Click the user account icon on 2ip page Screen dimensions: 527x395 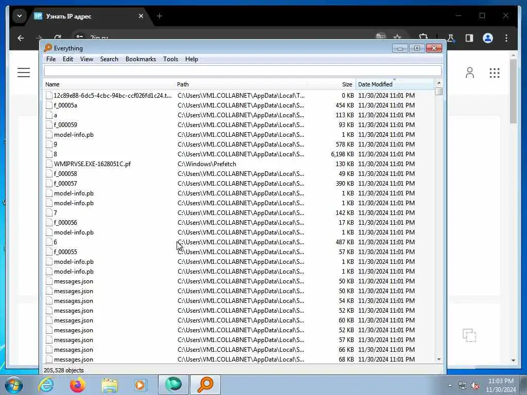470,73
